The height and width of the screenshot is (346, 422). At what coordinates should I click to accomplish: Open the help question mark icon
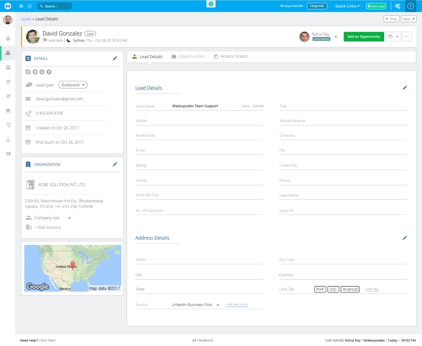point(410,6)
